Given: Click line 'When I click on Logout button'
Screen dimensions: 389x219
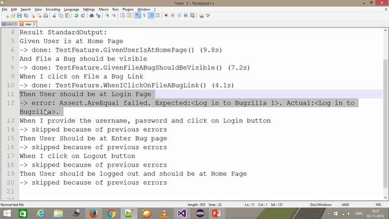Looking at the screenshot, I should pyautogui.click(x=77, y=156).
